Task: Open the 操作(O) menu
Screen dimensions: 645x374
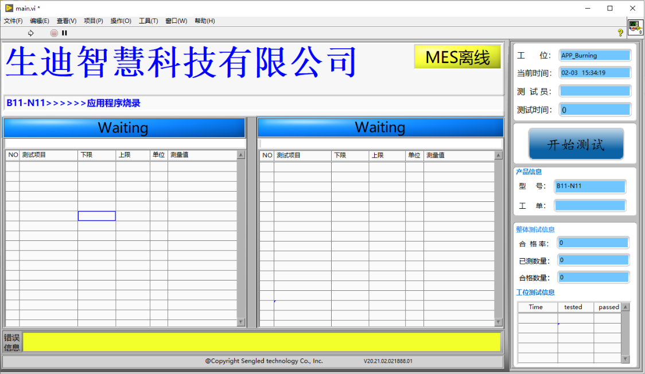Action: tap(121, 21)
